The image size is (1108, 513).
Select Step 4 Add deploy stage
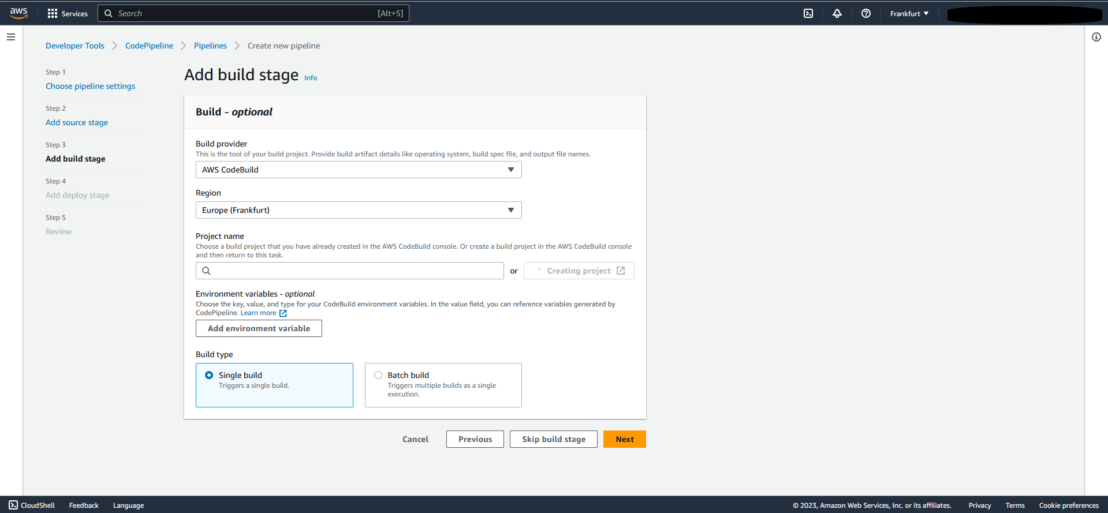pyautogui.click(x=77, y=195)
